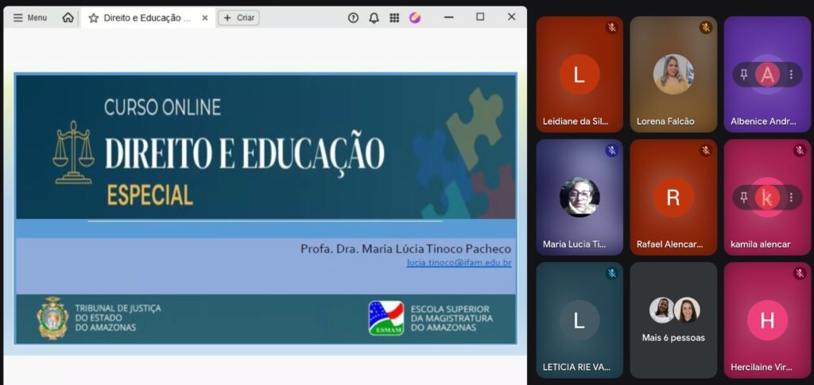Click the lucia.tinoco@ifam.edu.br email link
This screenshot has height=385, width=814.
[459, 263]
